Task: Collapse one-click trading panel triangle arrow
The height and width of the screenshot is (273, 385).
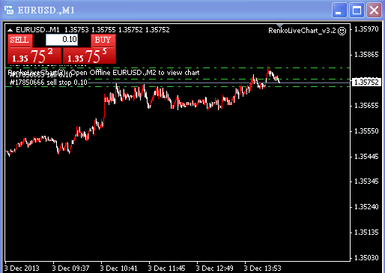Action: (x=10, y=30)
